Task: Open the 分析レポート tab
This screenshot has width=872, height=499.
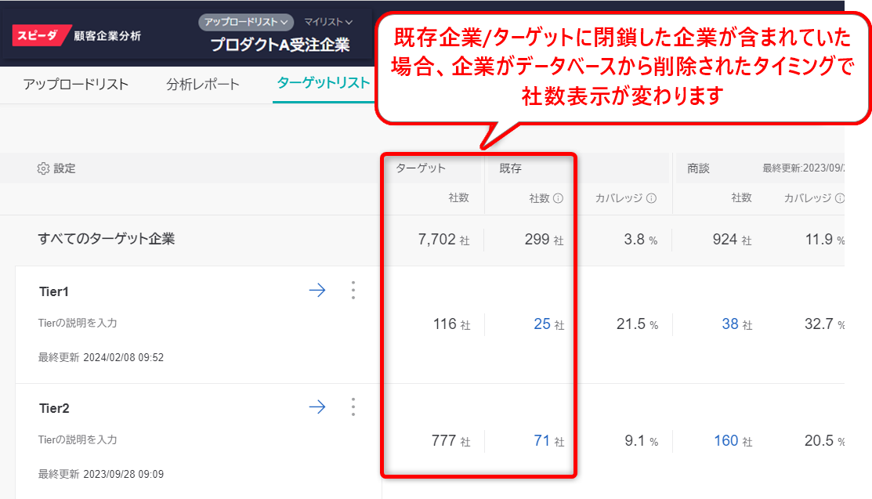Action: [203, 85]
